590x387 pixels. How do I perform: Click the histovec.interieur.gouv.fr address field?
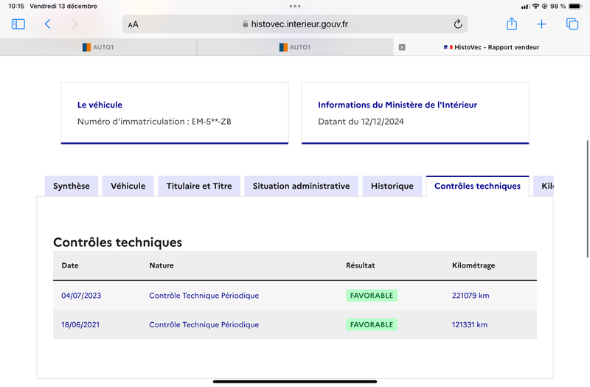[294, 24]
